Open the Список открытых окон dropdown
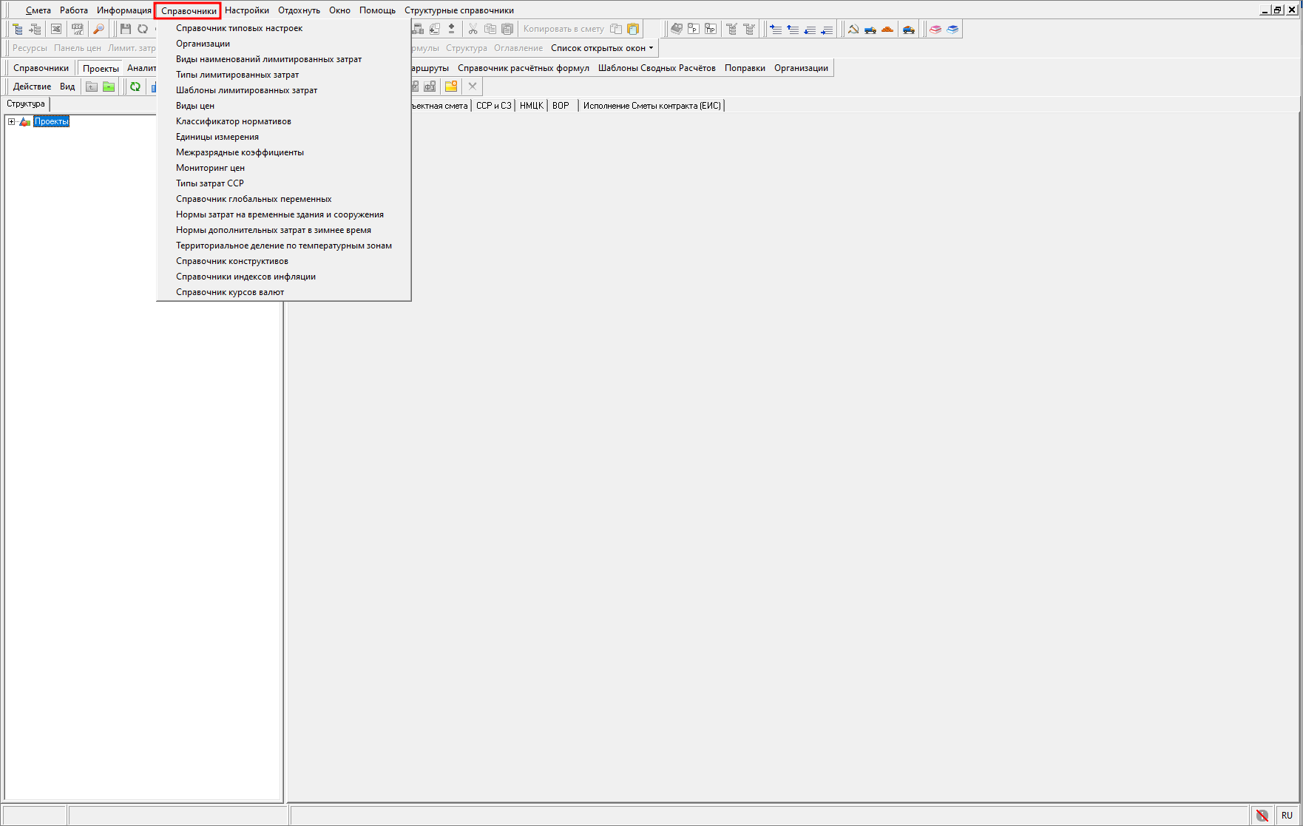The height and width of the screenshot is (826, 1303). [602, 48]
